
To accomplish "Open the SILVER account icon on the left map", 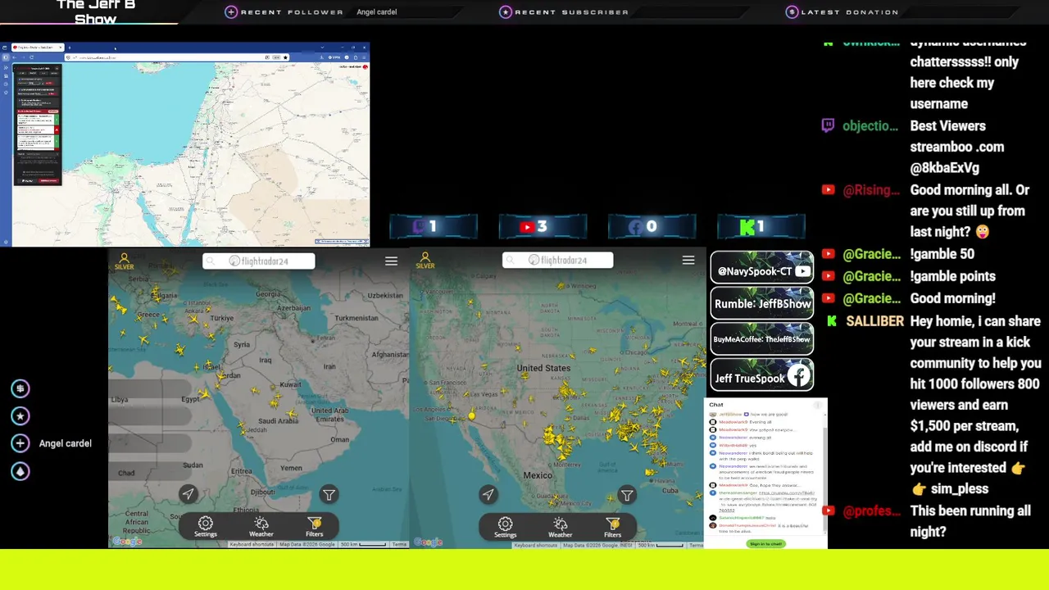I will coord(125,261).
